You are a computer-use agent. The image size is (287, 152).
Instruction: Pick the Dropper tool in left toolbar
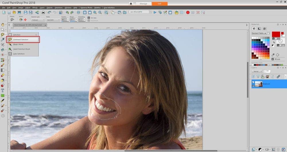point(3,40)
